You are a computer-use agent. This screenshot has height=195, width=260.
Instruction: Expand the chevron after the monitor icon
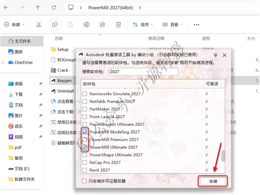click(x=81, y=8)
